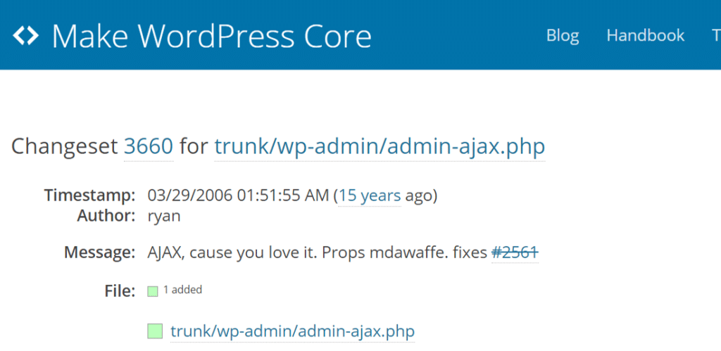Click the cut-off menu item after Handbook
The height and width of the screenshot is (351, 721).
pos(716,36)
